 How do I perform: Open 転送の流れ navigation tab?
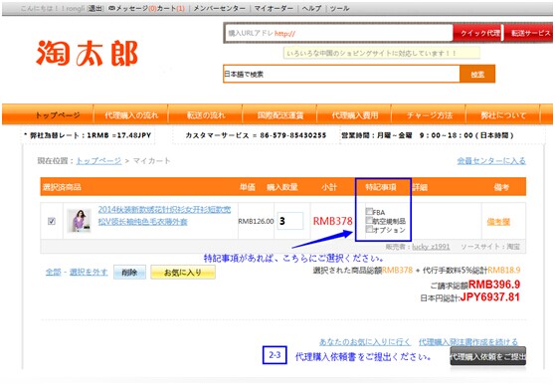click(x=206, y=114)
